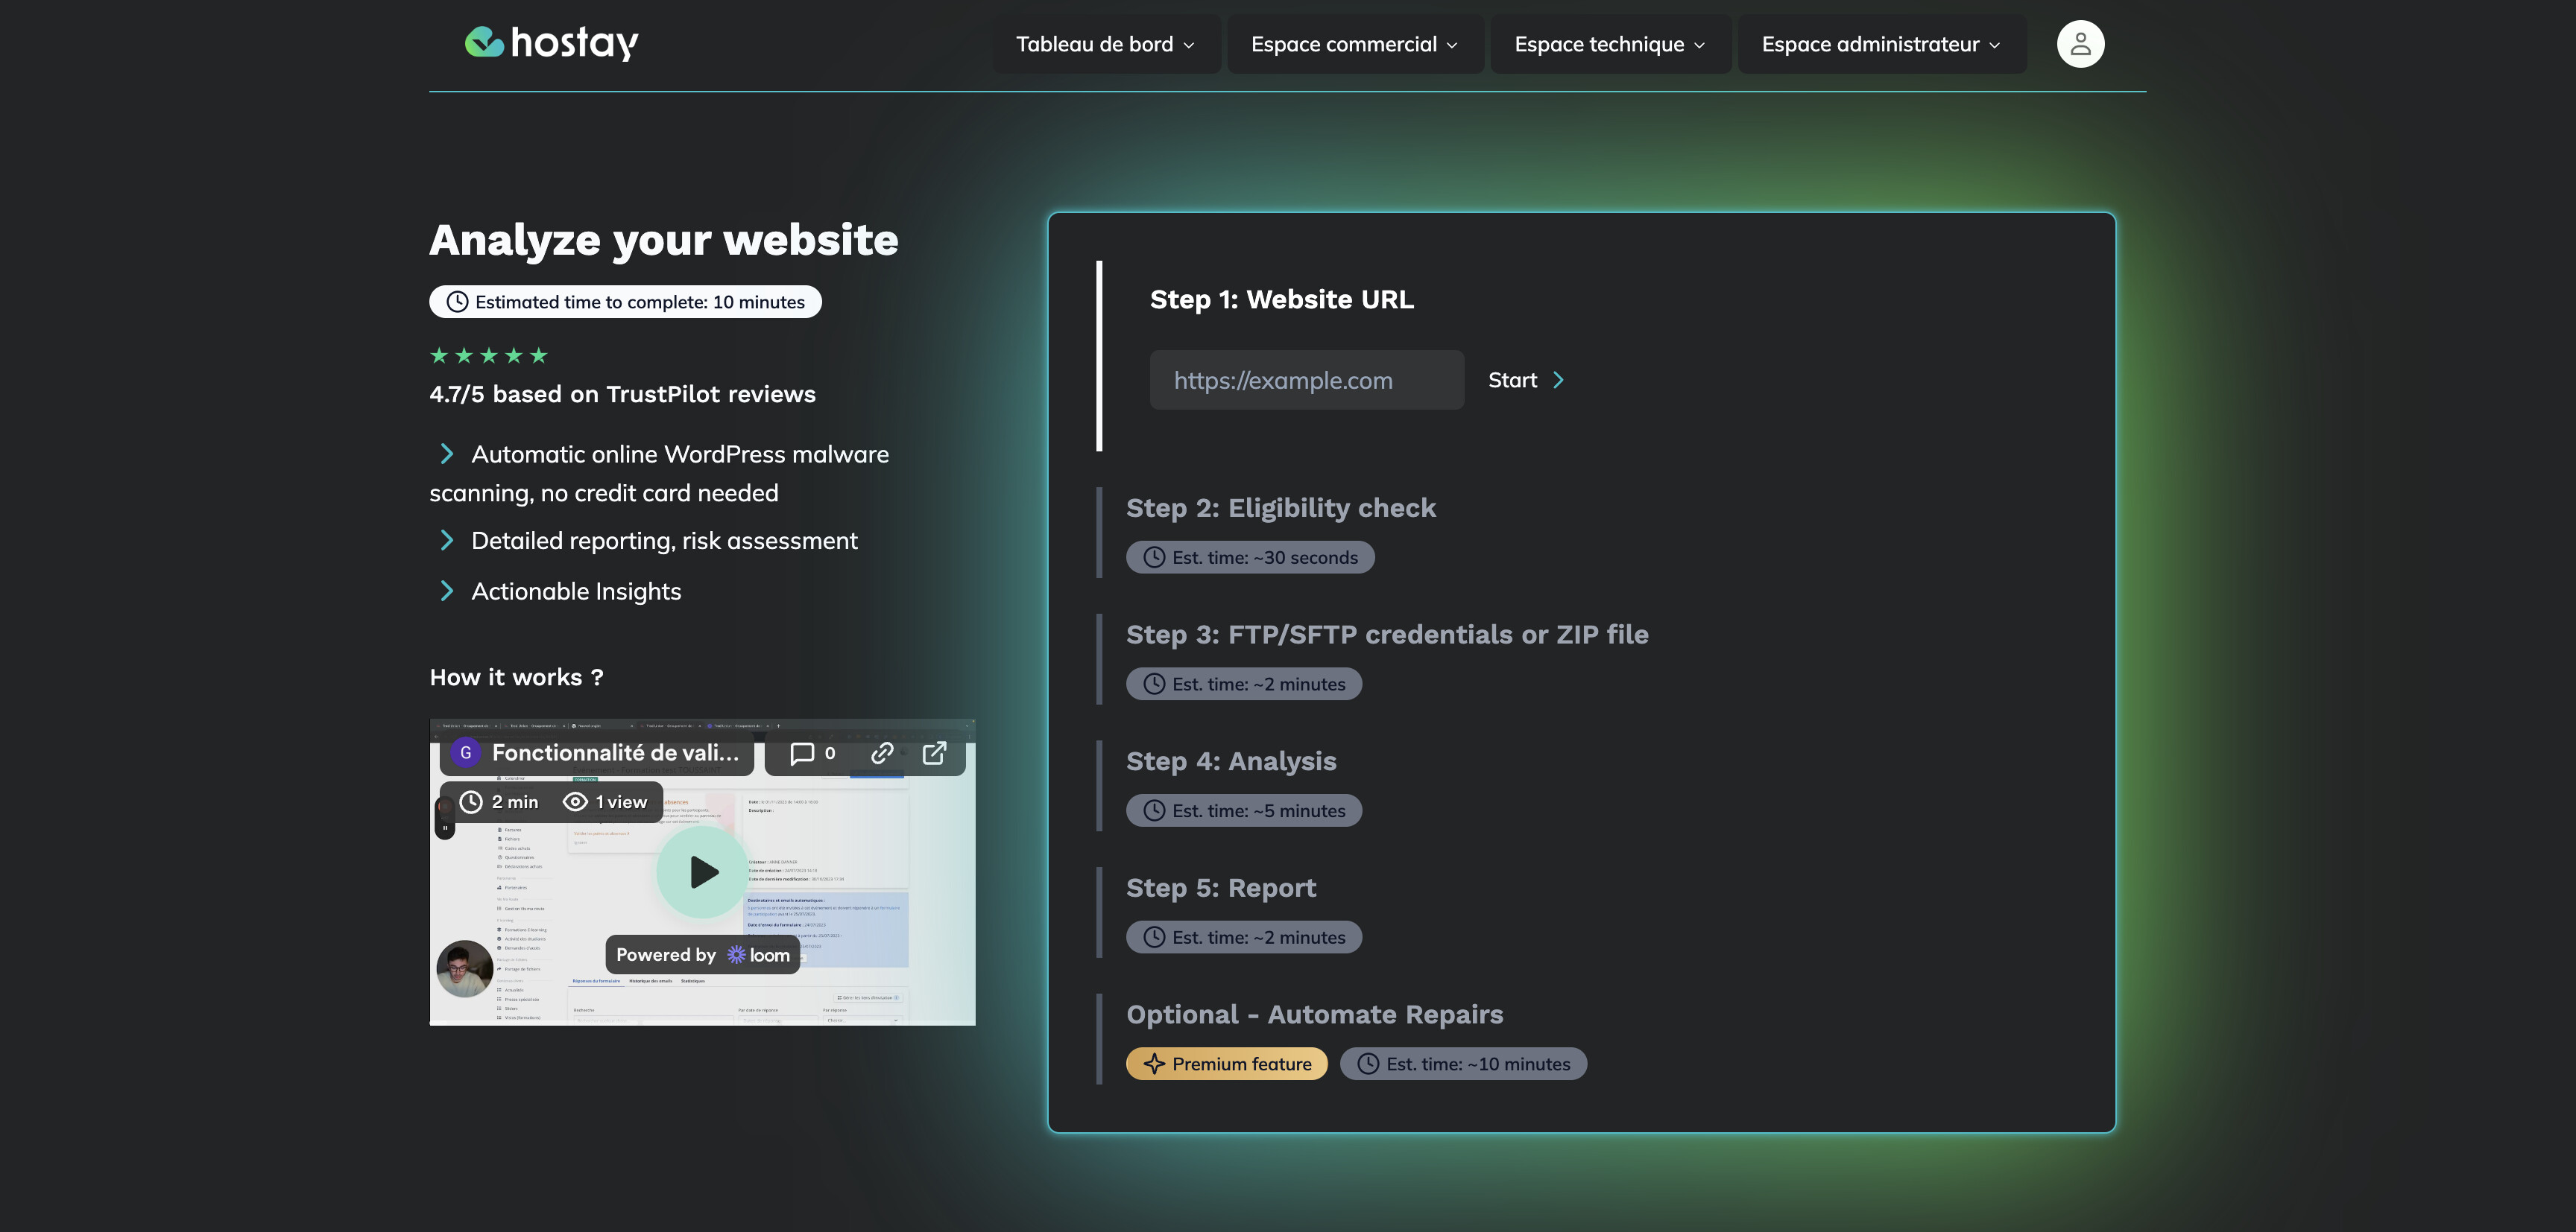
Task: Select Step 3: FTP/SFTP credentials or ZIP file
Action: [1388, 635]
